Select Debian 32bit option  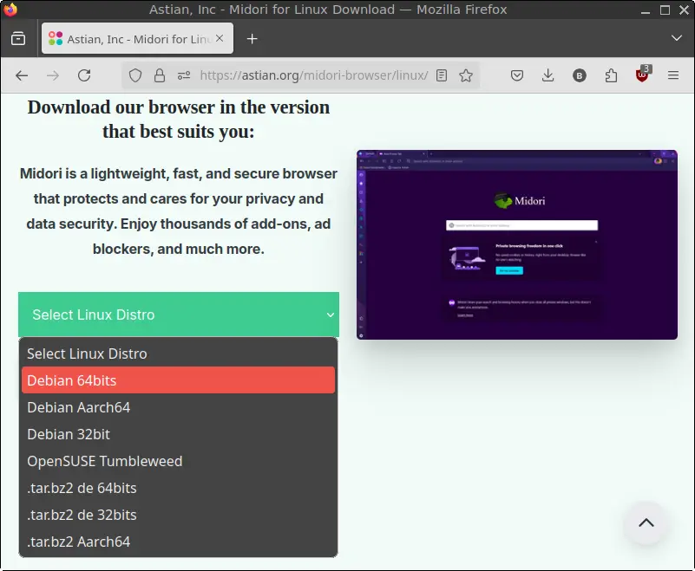click(x=178, y=434)
